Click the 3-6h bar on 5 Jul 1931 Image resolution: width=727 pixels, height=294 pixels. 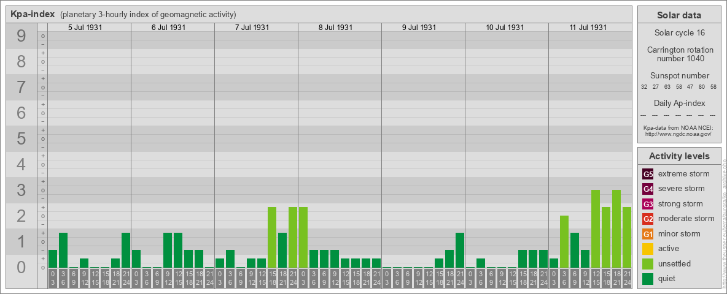point(63,250)
